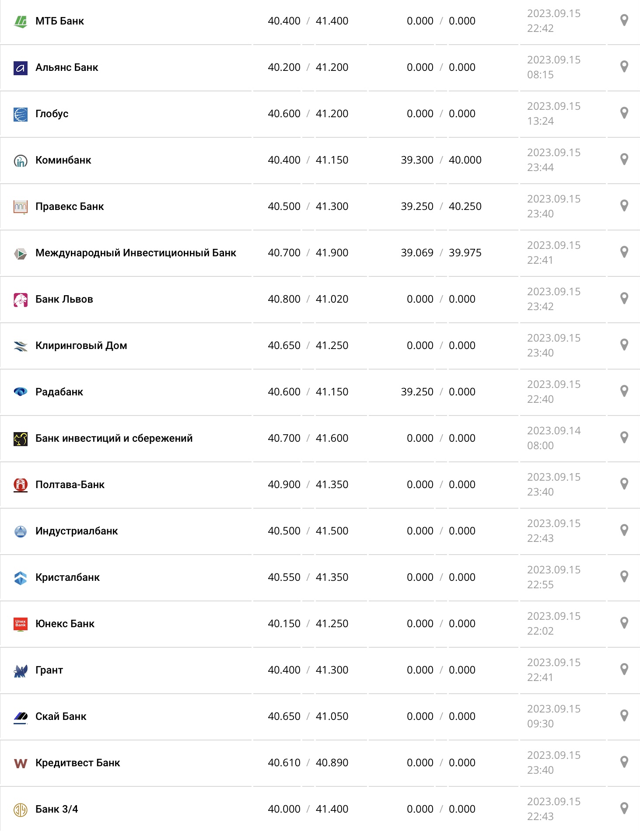Open the Международный Инвестиционный Банк link
Screen dimensions: 640x831
tap(136, 253)
